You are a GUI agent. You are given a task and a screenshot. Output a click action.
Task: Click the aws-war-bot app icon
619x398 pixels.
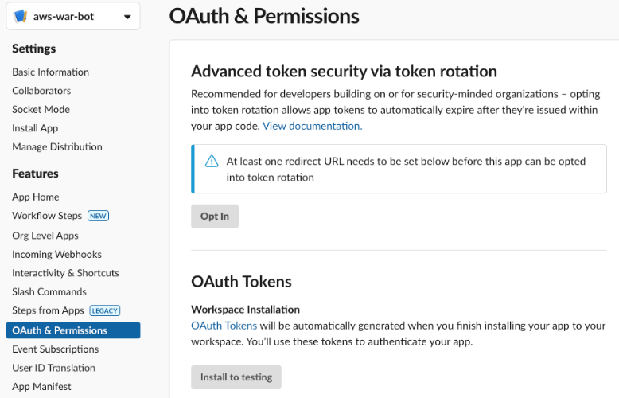pyautogui.click(x=21, y=17)
